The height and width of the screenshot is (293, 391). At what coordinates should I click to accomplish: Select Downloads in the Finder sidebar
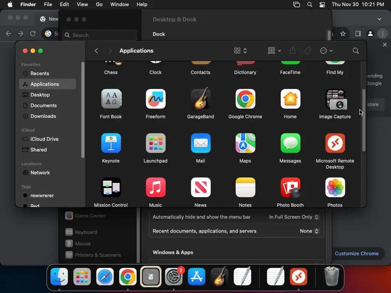click(47, 116)
